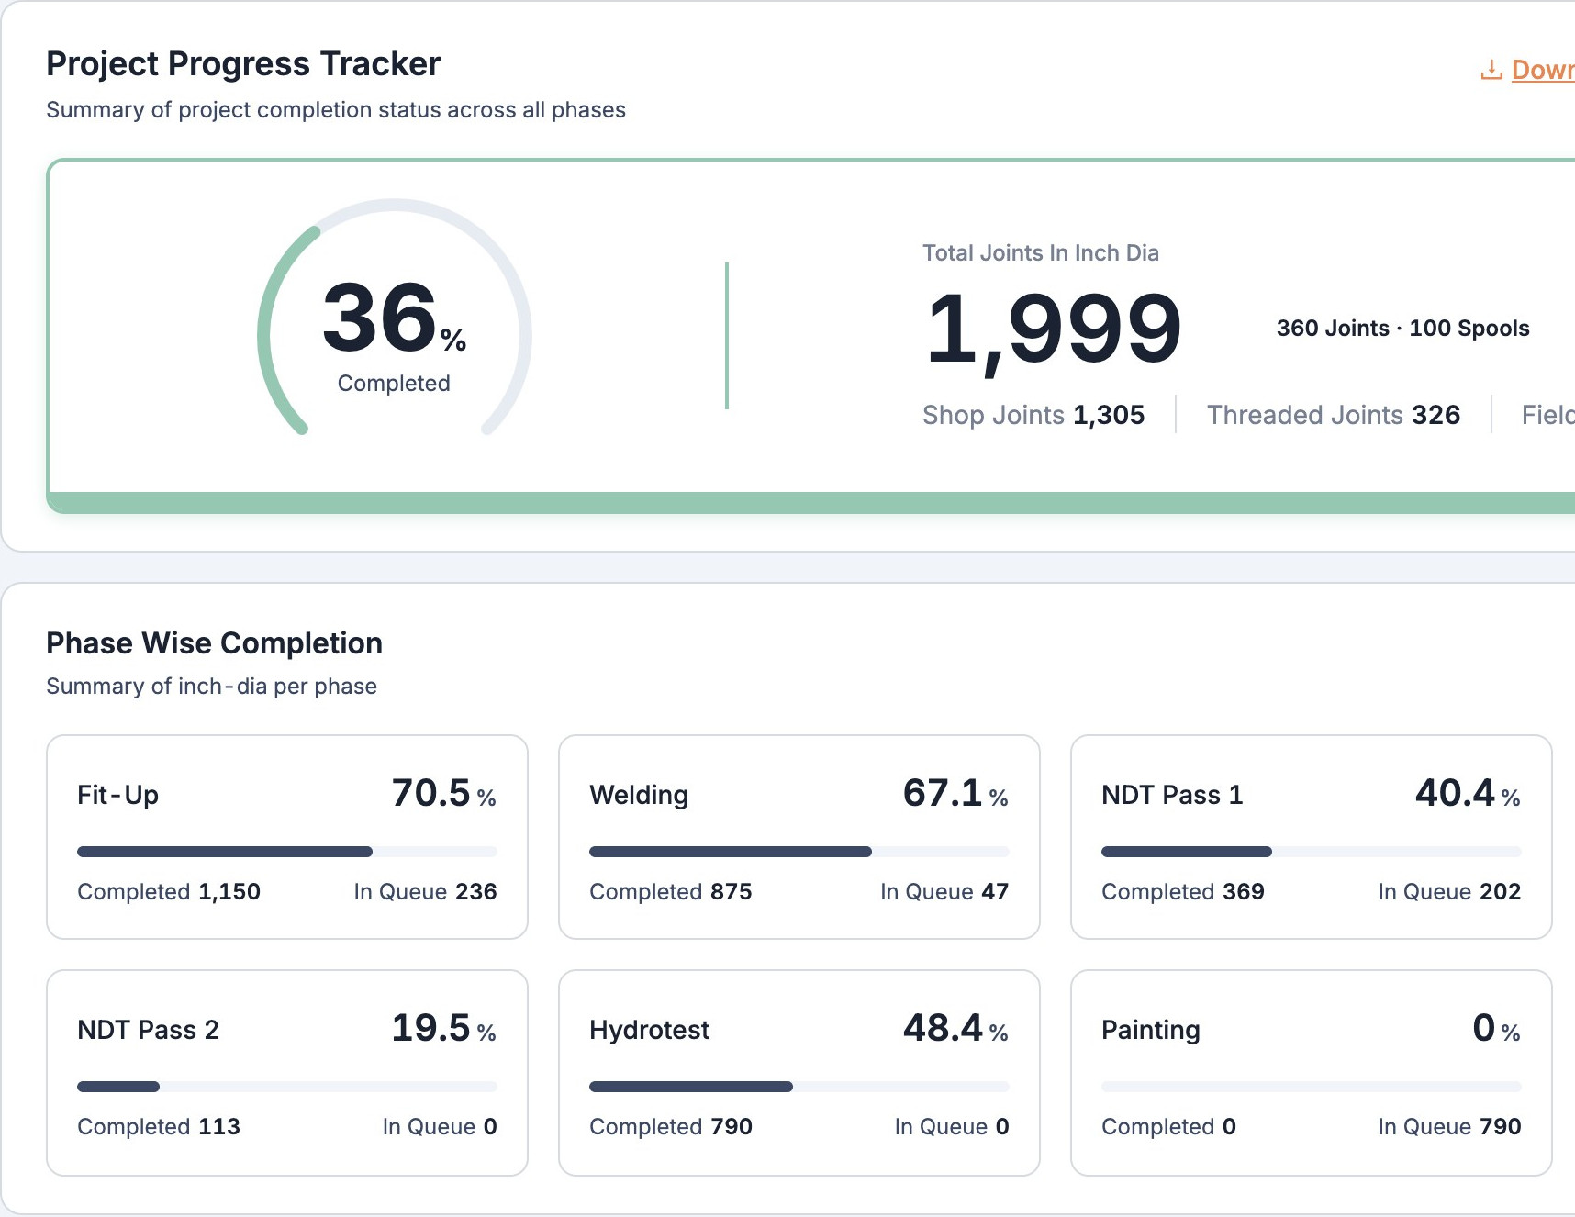This screenshot has width=1575, height=1217.
Task: Click Painting Completed 0 value
Action: [x=1169, y=1126]
